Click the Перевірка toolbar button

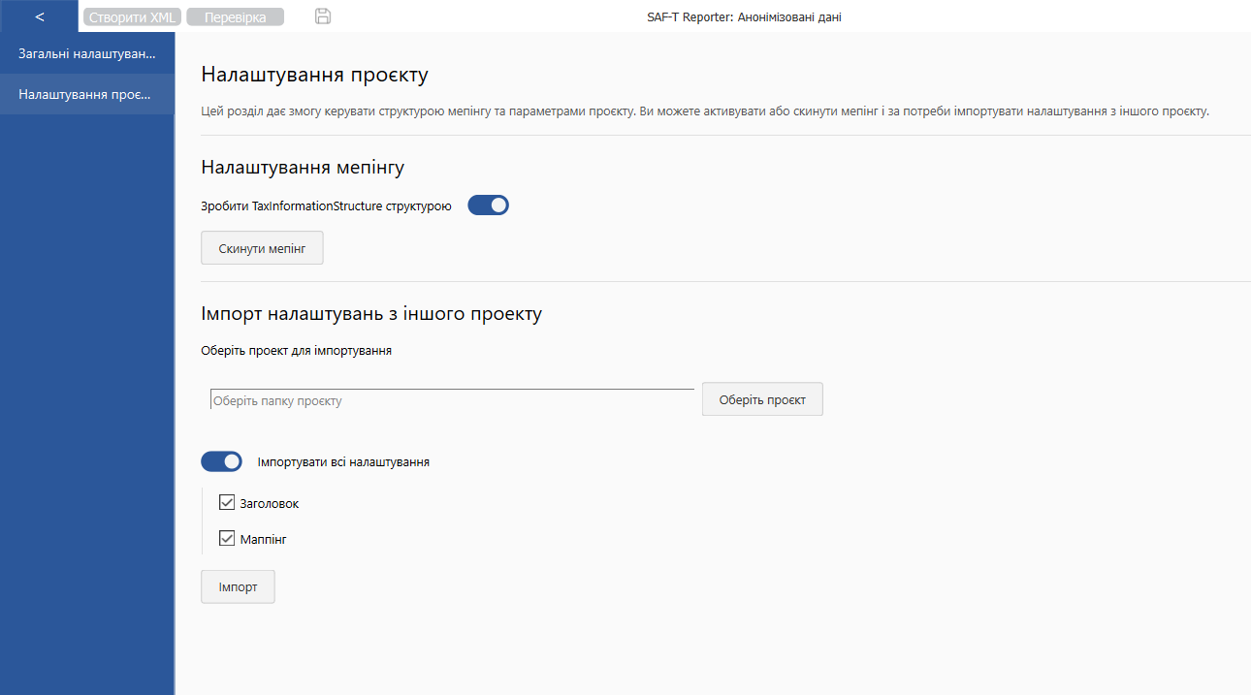[235, 16]
